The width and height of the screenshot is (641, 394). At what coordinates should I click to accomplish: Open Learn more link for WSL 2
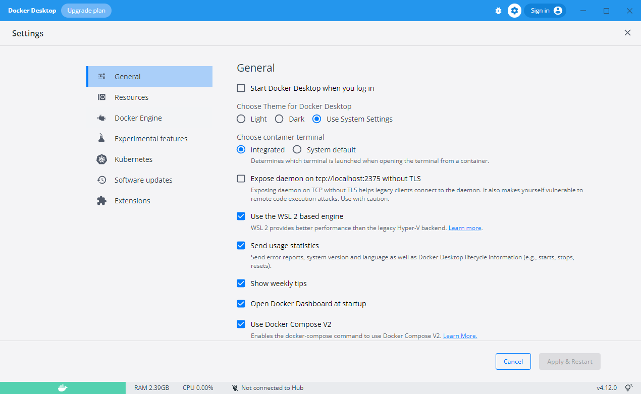(464, 228)
